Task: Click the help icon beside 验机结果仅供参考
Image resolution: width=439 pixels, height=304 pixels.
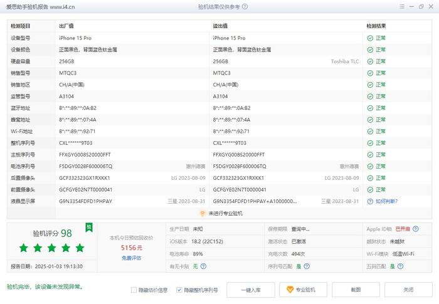Action: point(245,6)
